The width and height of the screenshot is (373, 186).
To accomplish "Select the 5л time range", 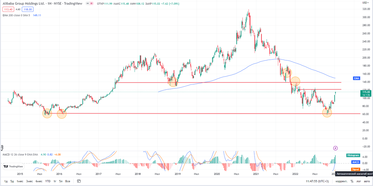I will [61, 181].
